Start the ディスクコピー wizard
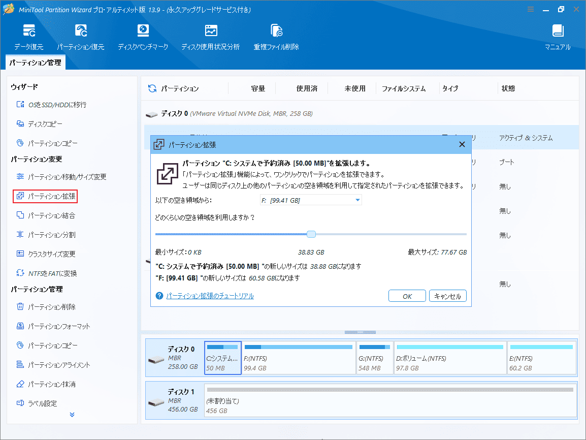Viewport: 586px width, 440px height. click(x=40, y=124)
